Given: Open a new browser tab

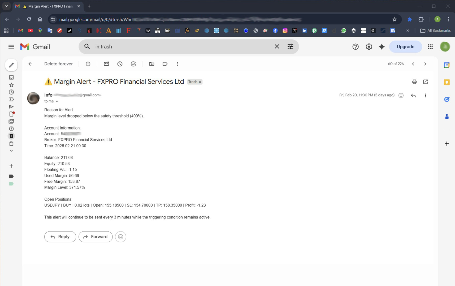Looking at the screenshot, I should pyautogui.click(x=90, y=6).
